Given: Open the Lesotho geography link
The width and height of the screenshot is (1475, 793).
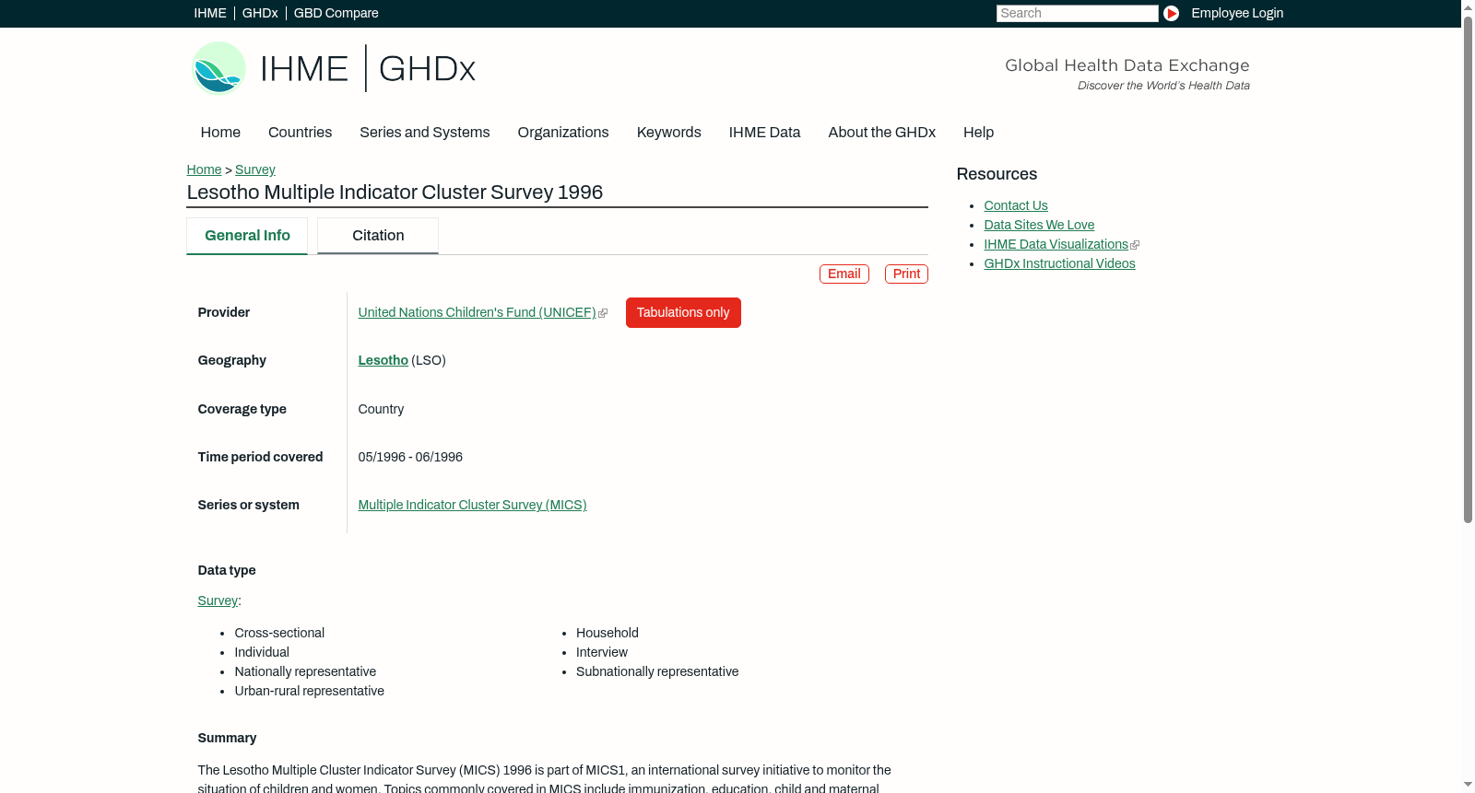Looking at the screenshot, I should (x=383, y=360).
